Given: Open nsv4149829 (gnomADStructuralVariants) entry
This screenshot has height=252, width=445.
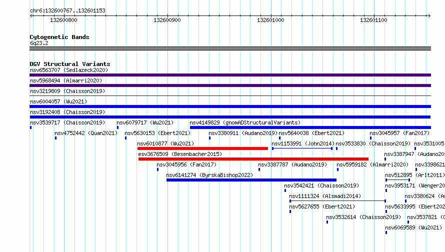Looking at the screenshot, I should (x=245, y=122).
